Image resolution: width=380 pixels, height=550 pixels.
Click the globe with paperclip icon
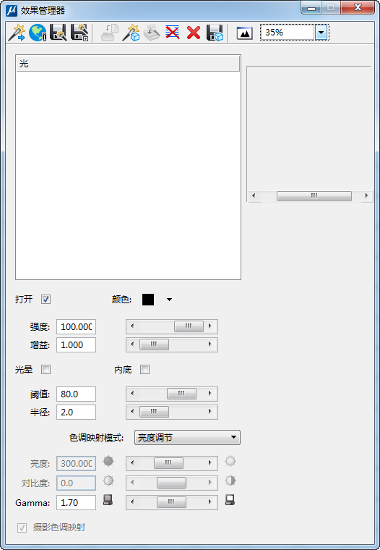point(38,33)
